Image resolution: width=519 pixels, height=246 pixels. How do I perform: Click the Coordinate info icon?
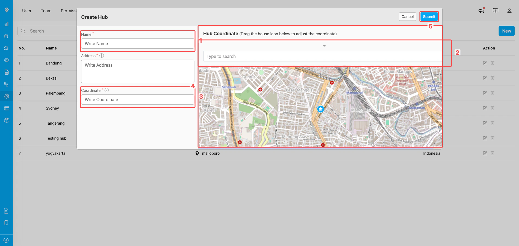[x=107, y=90]
